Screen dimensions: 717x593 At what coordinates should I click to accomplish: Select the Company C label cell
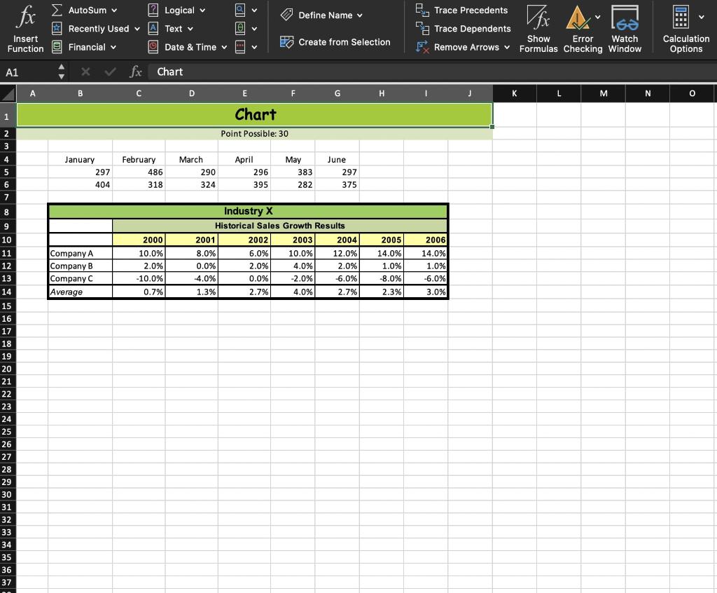click(x=80, y=278)
